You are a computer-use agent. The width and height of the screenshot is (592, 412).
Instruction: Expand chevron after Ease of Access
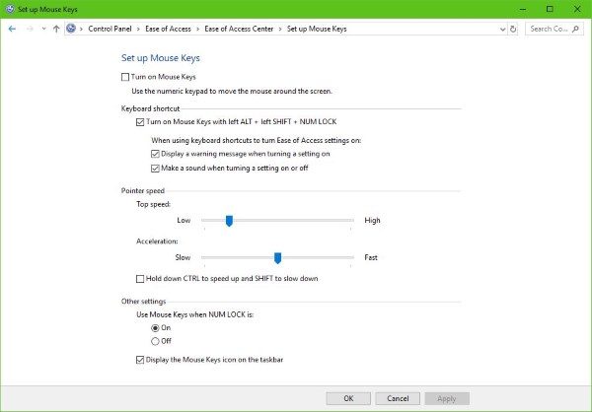pyautogui.click(x=198, y=29)
